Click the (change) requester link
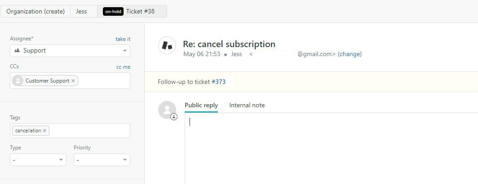Image resolution: width=478 pixels, height=184 pixels. coord(350,54)
